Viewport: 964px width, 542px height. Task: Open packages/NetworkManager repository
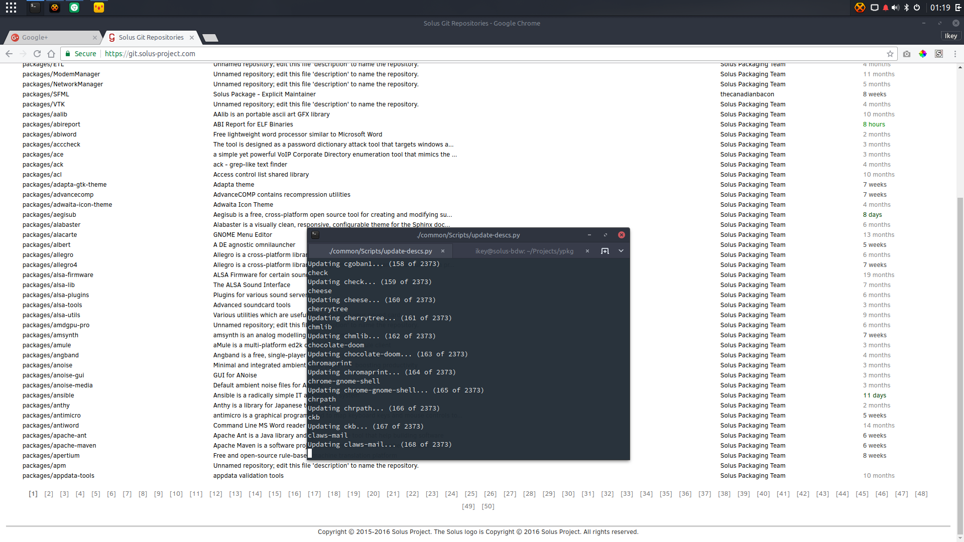point(63,84)
